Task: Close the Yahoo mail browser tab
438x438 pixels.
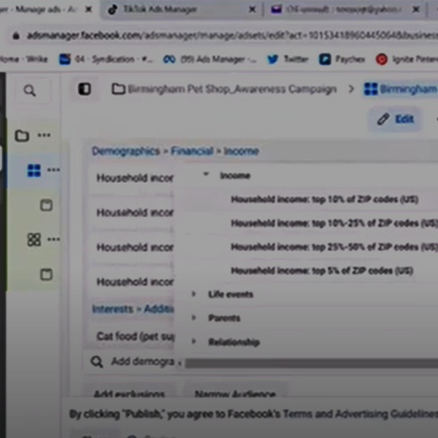Action: [x=416, y=9]
